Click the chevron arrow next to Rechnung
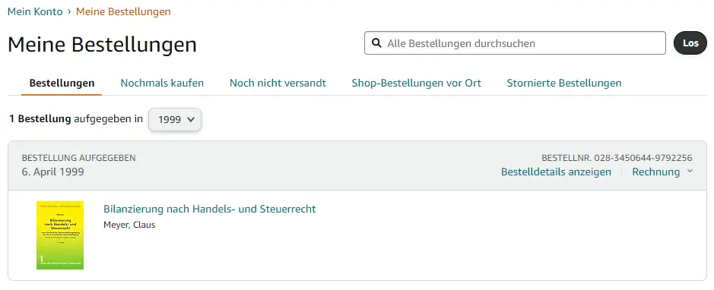 point(690,172)
